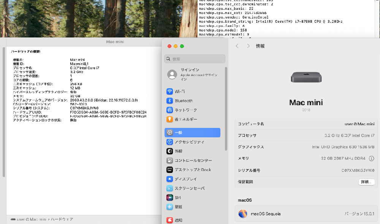Image resolution: width=380 pixels, height=224 pixels.
Task: Select the 一般 gear icon
Action: coord(169,132)
